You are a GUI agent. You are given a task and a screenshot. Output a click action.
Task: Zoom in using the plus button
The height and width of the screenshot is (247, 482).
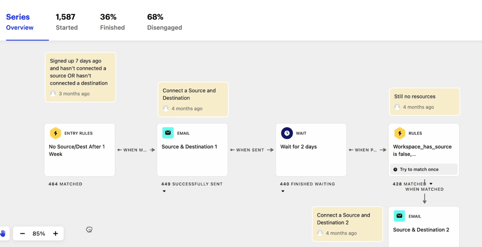click(55, 233)
